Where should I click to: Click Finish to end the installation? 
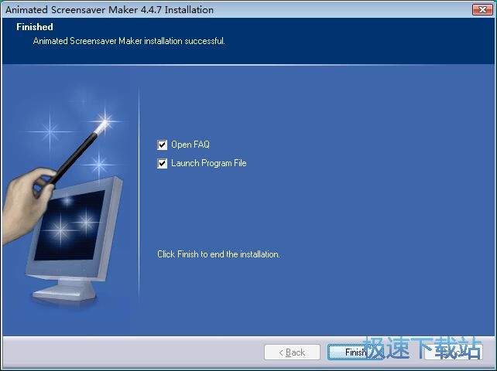click(355, 352)
